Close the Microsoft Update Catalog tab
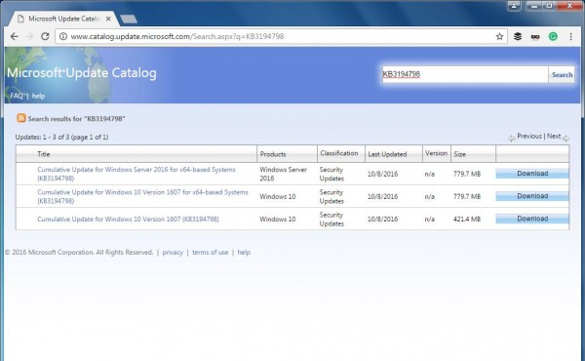Image resolution: width=585 pixels, height=361 pixels. pos(108,19)
